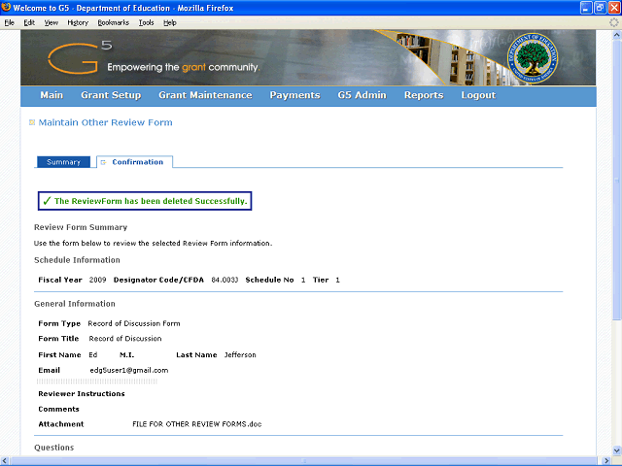The height and width of the screenshot is (466, 622).
Task: Click fiscal year value 2009
Action: [97, 280]
